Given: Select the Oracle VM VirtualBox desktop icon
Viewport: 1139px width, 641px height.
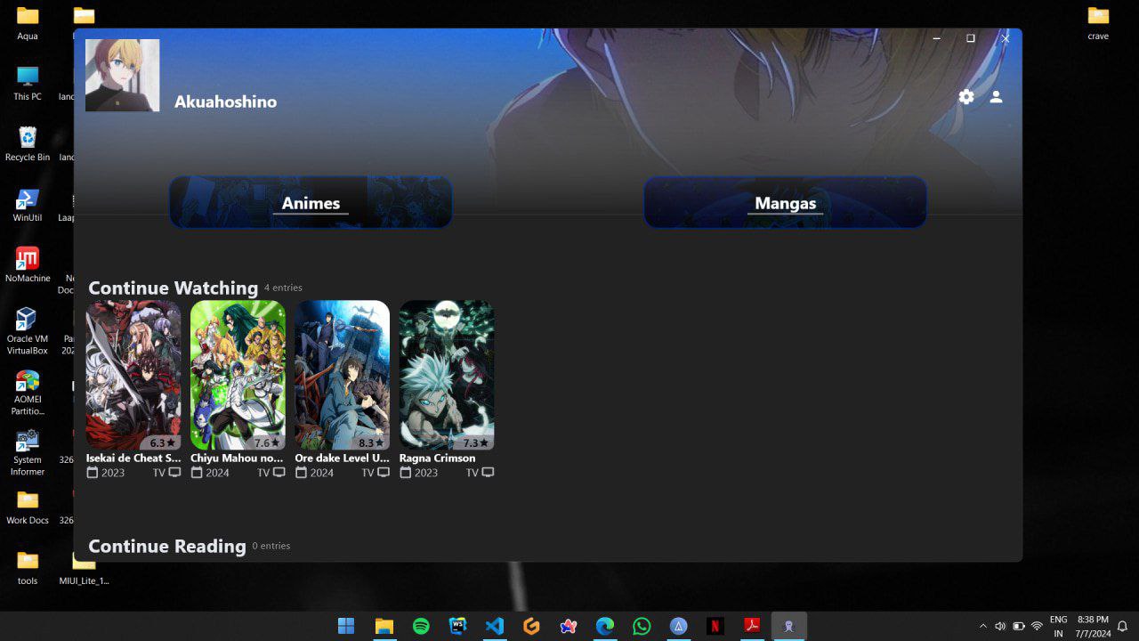Looking at the screenshot, I should point(28,331).
